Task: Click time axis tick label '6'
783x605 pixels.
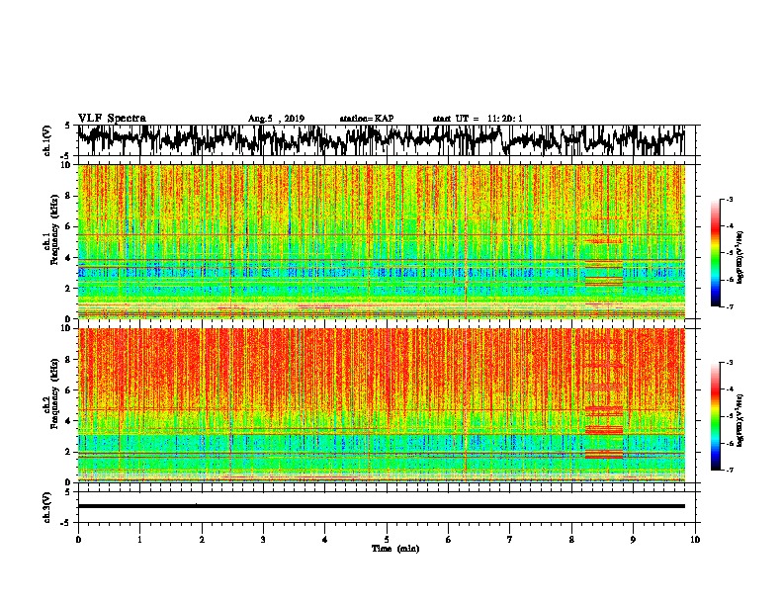Action: pos(449,540)
